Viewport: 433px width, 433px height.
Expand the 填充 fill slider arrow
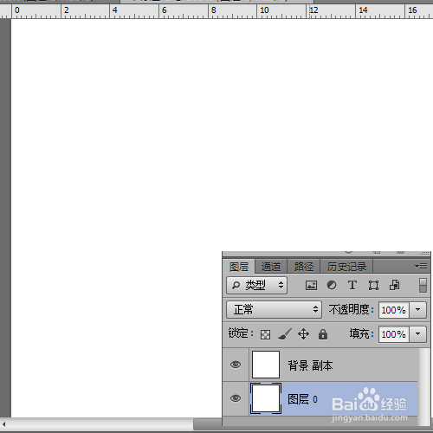(x=418, y=334)
